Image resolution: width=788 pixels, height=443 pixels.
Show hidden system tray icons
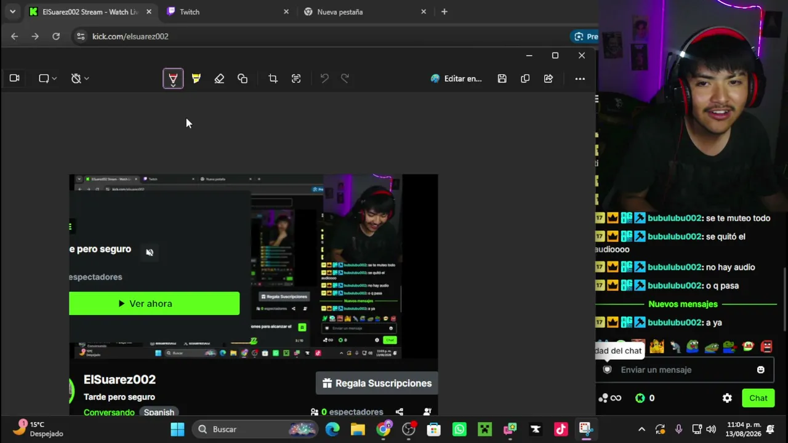[x=641, y=429]
